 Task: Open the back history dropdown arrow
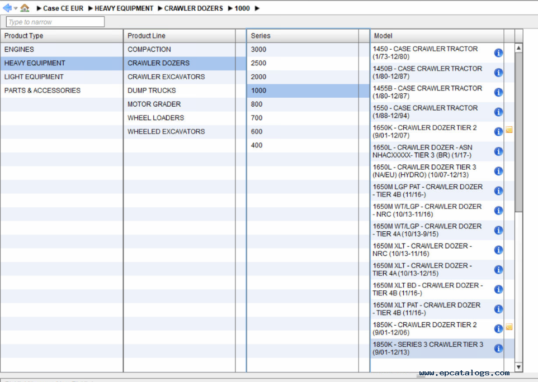(16, 8)
